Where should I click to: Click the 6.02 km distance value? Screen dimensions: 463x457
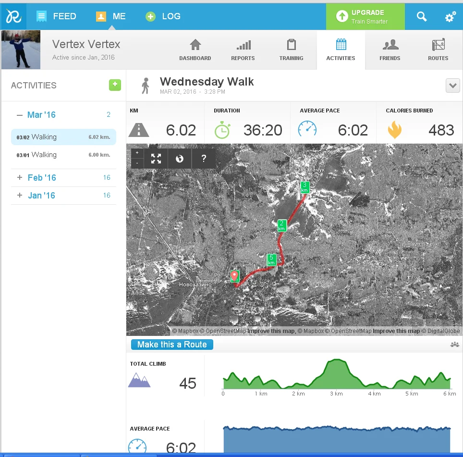181,130
